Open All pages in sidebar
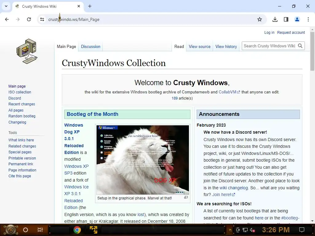 (16, 110)
